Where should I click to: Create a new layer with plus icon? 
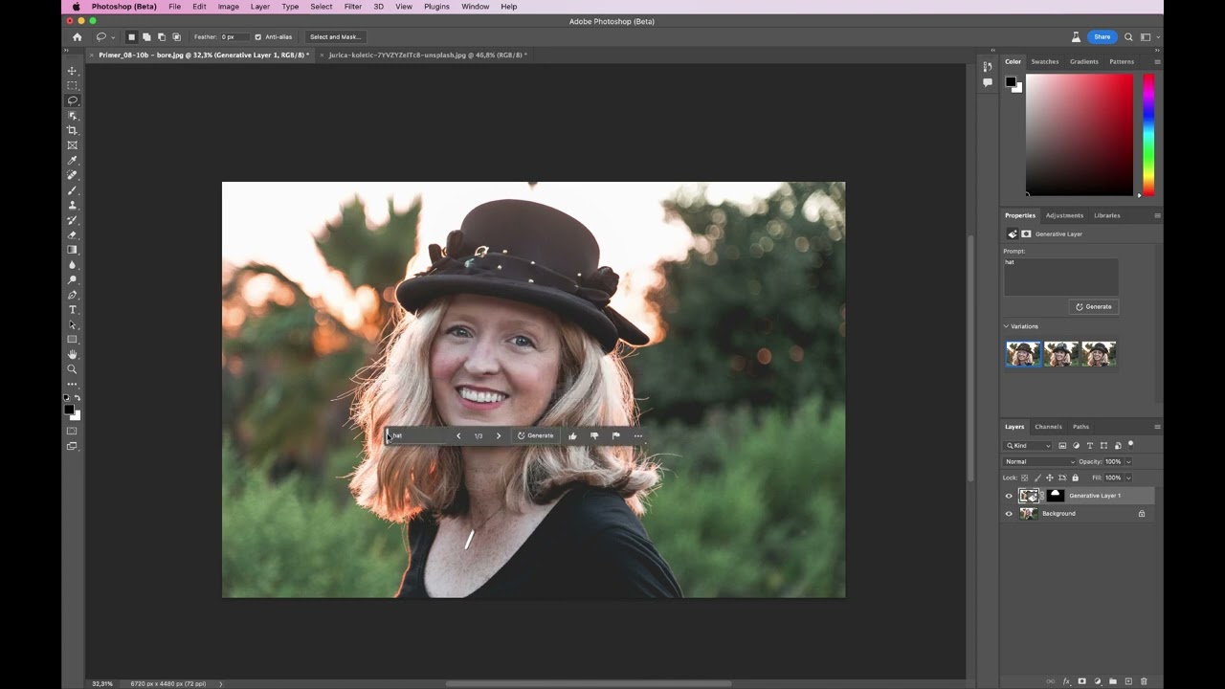click(x=1128, y=681)
